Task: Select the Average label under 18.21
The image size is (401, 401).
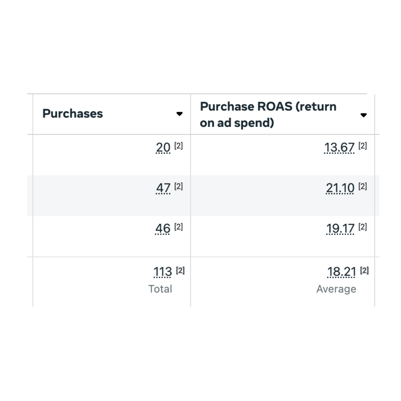Action: (336, 288)
